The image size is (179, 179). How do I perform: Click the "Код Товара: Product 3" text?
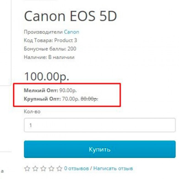pos(51,40)
